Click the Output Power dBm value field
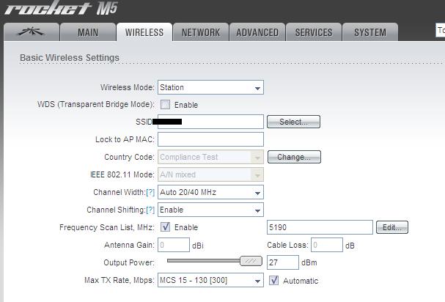Image resolution: width=445 pixels, height=302 pixels. [283, 262]
